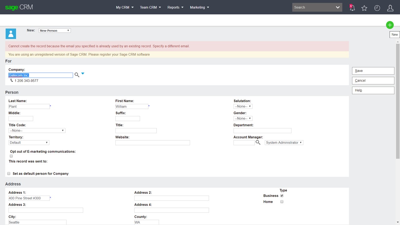Open the favorites star in top bar
This screenshot has width=400, height=225.
pos(364,8)
